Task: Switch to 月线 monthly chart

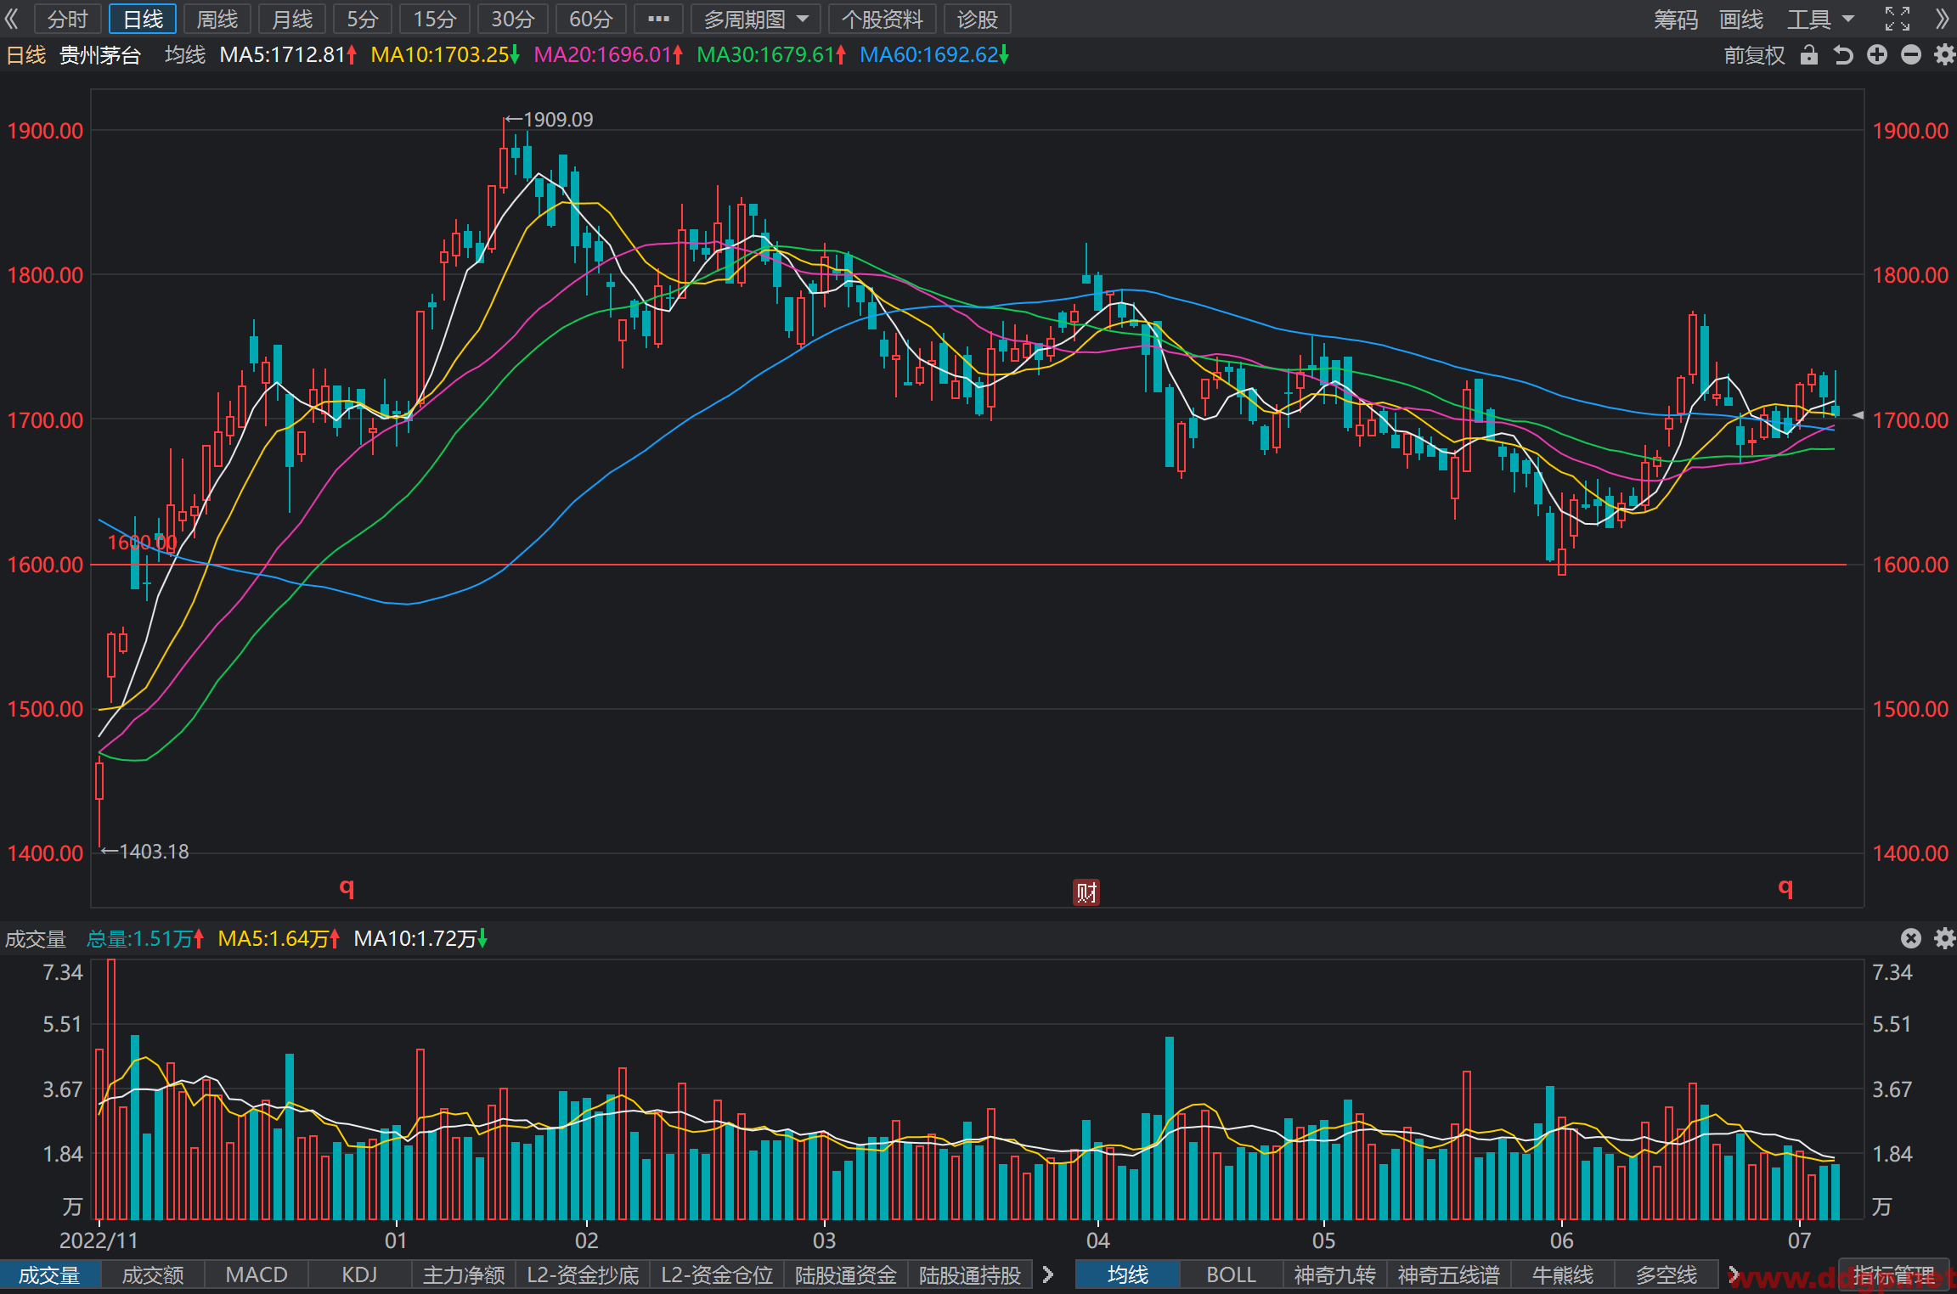Action: [292, 19]
